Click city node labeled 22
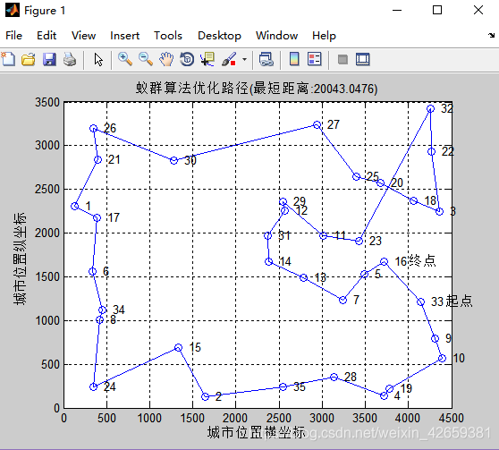Screen dimensions: 499x450 pos(431,151)
